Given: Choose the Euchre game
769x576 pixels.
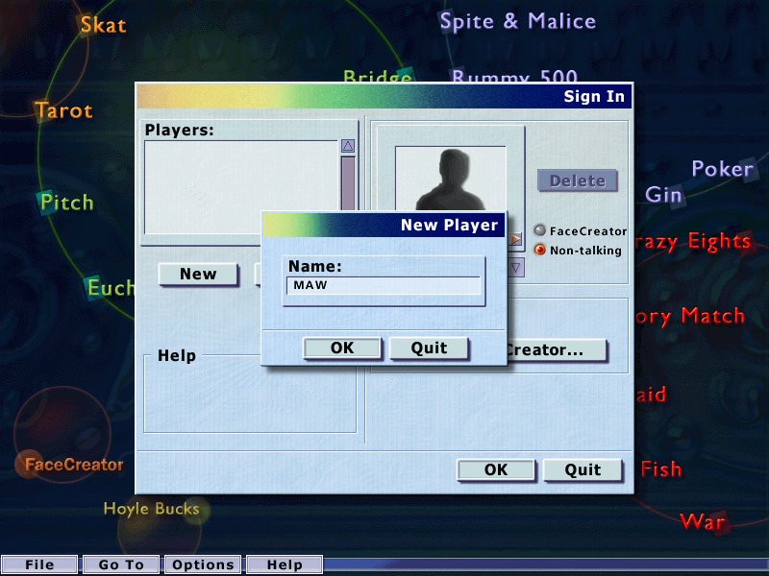Looking at the screenshot, I should click(x=111, y=287).
